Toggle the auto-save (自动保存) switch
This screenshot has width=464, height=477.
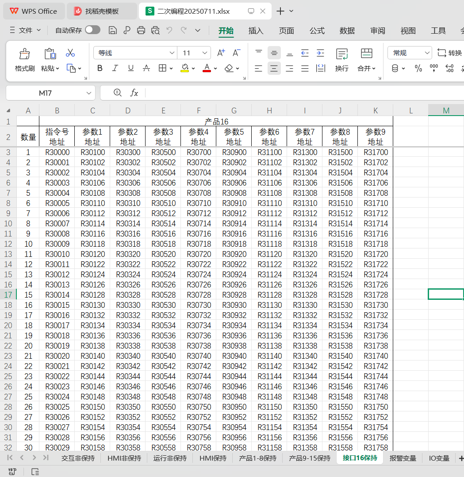[92, 30]
